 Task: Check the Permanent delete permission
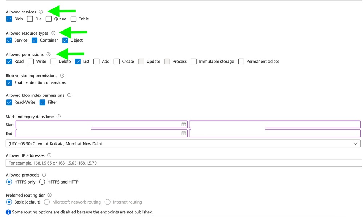tap(241, 62)
